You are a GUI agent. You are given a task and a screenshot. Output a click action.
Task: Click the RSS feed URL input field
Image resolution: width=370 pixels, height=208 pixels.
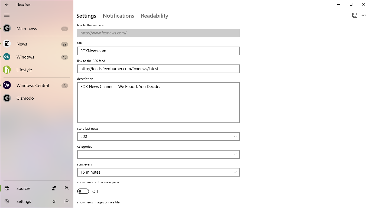(158, 69)
